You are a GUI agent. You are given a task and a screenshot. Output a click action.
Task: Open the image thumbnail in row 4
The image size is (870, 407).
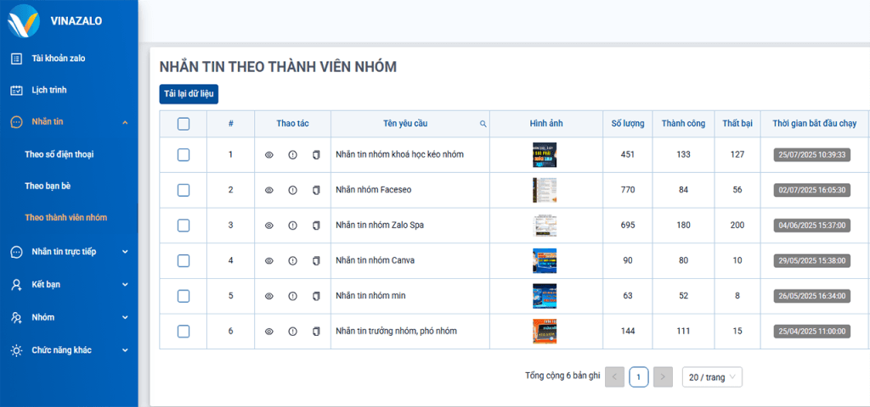coord(545,260)
